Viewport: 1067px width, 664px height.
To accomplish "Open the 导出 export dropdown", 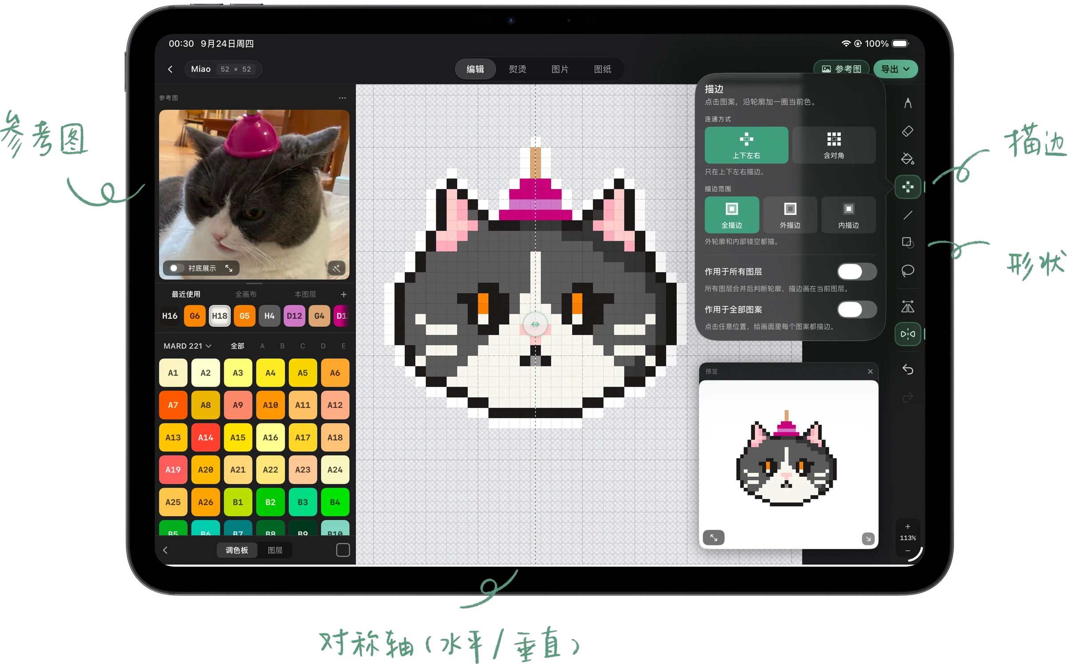I will 895,69.
